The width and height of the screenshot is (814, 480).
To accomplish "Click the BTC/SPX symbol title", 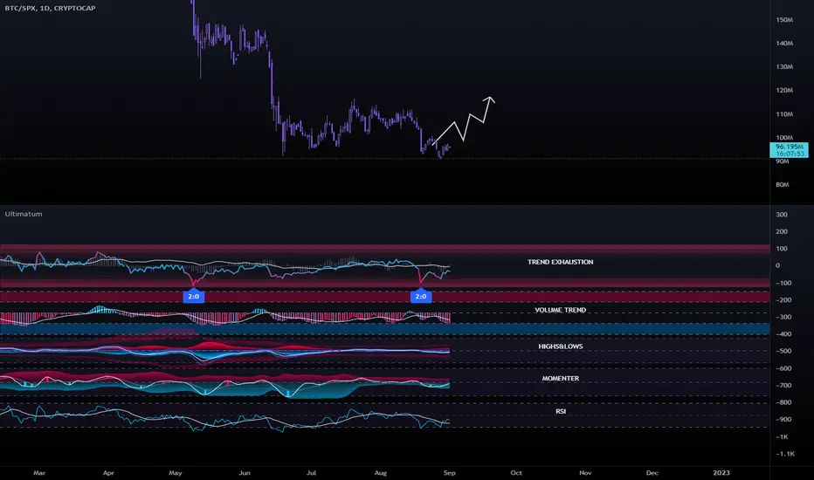I will pos(20,8).
